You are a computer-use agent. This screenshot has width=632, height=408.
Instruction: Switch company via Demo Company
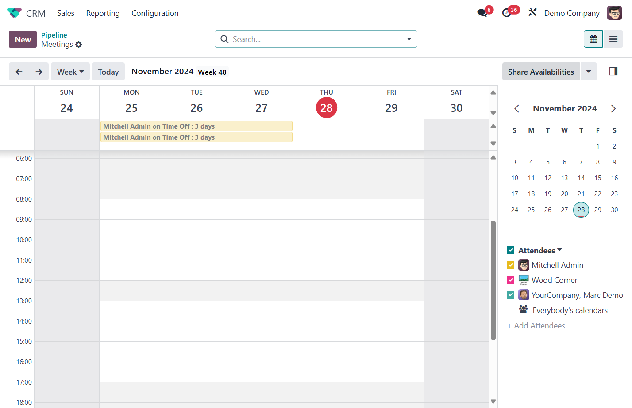(x=572, y=13)
